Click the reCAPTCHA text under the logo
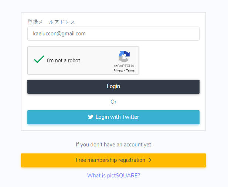228x187 pixels. pos(124,66)
